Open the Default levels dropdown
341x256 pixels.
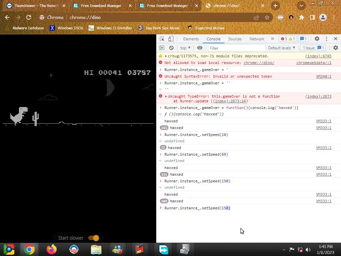pos(281,48)
